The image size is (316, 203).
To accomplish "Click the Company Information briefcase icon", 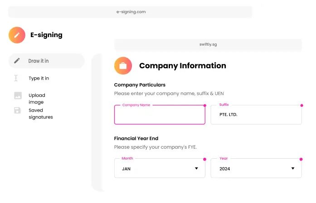I will coord(123,66).
